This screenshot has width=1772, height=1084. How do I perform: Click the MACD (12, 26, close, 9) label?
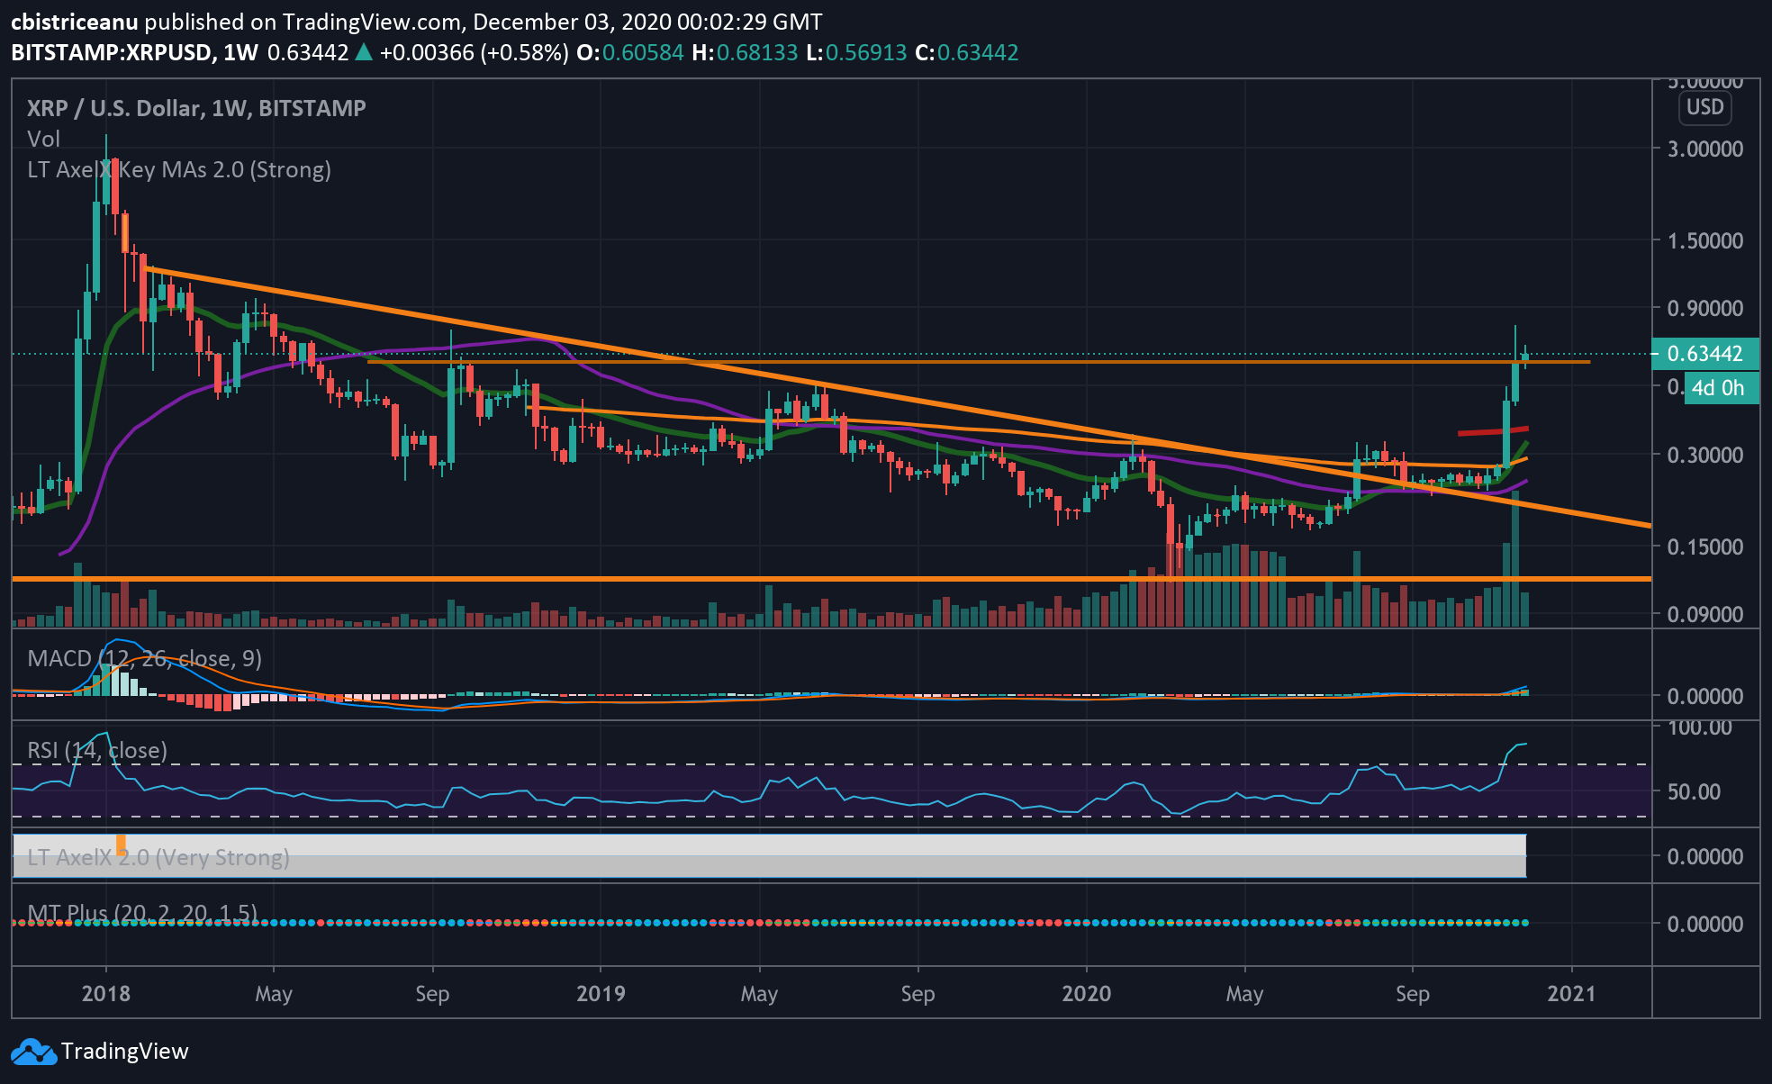click(144, 658)
